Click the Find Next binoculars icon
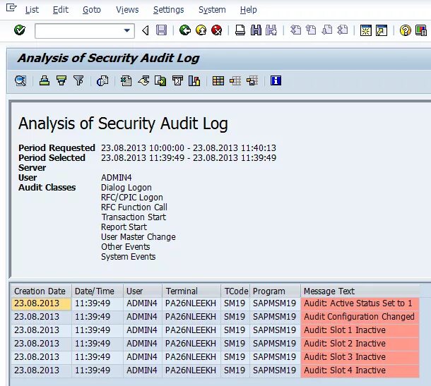431x386 pixels. pos(271,30)
